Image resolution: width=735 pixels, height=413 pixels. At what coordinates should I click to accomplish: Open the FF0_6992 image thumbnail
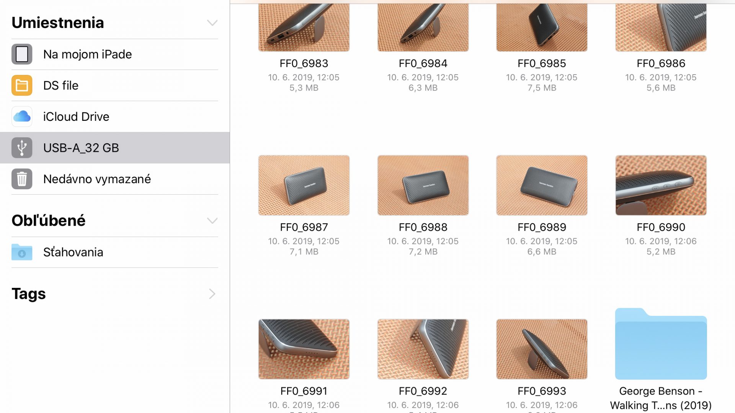coord(423,349)
